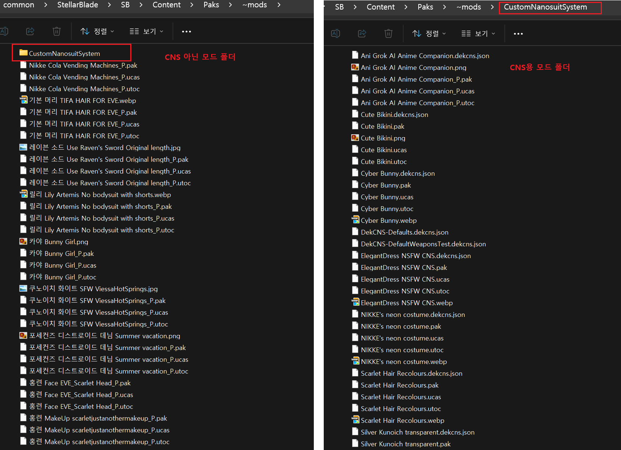Click the DekCNS-Defaults.dekcns.json file icon
Screen dimensions: 621x450
click(355, 232)
